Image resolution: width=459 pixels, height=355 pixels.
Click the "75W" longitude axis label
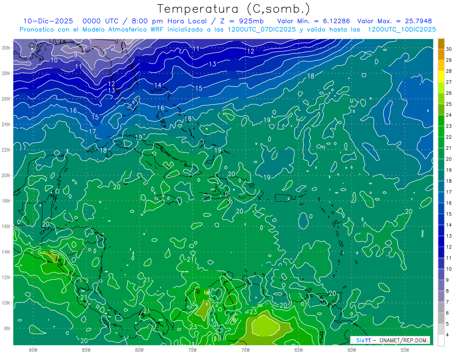click(x=192, y=350)
